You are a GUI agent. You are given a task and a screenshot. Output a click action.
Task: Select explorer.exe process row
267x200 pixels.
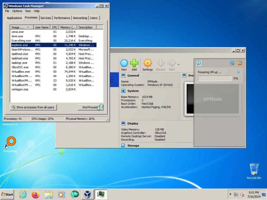point(54,45)
